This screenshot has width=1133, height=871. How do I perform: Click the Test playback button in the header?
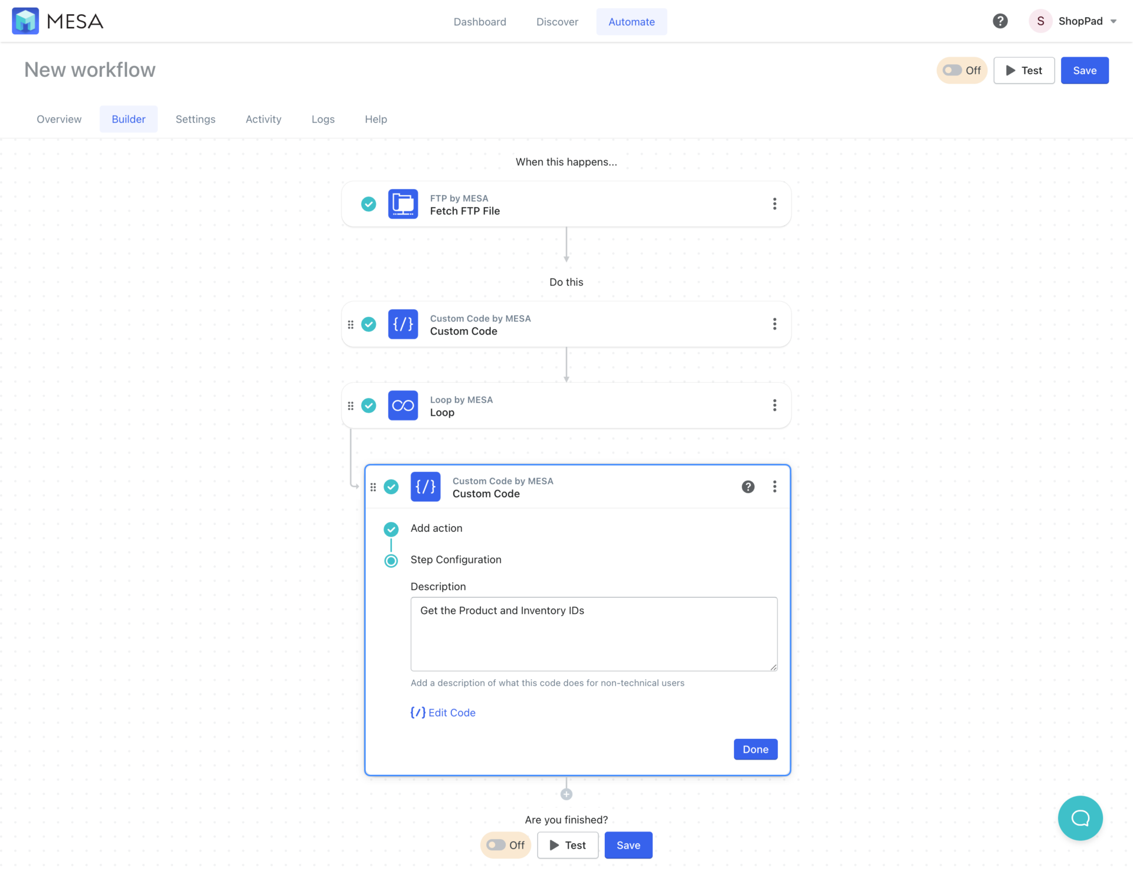(1024, 70)
